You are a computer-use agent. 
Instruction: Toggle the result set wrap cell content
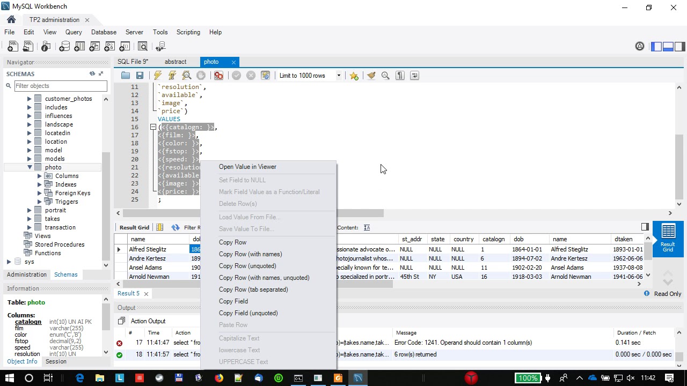click(x=367, y=227)
